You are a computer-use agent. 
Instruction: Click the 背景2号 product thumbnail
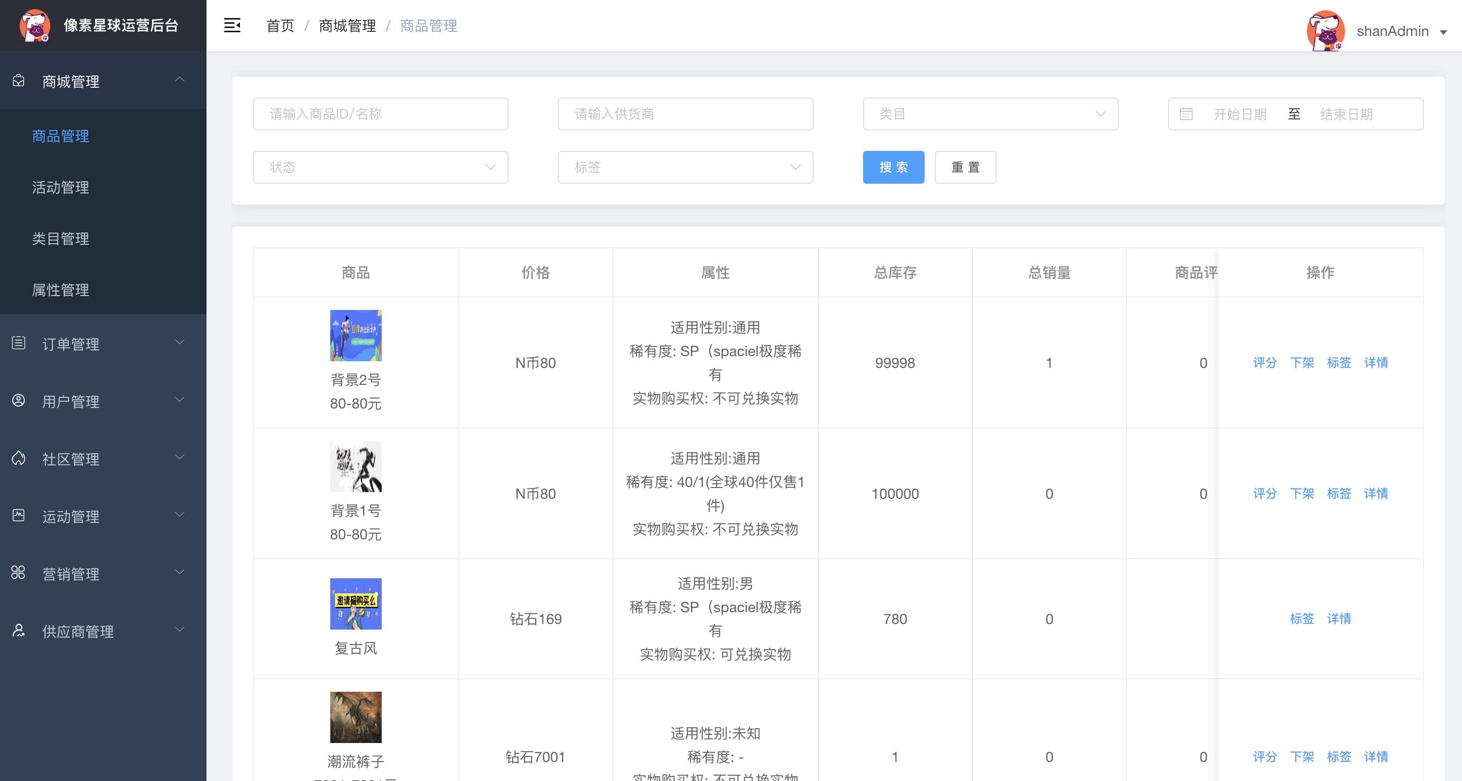(x=356, y=336)
